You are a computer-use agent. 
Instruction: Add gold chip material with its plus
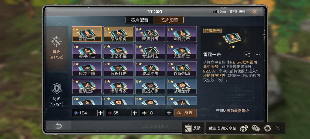(x=169, y=113)
